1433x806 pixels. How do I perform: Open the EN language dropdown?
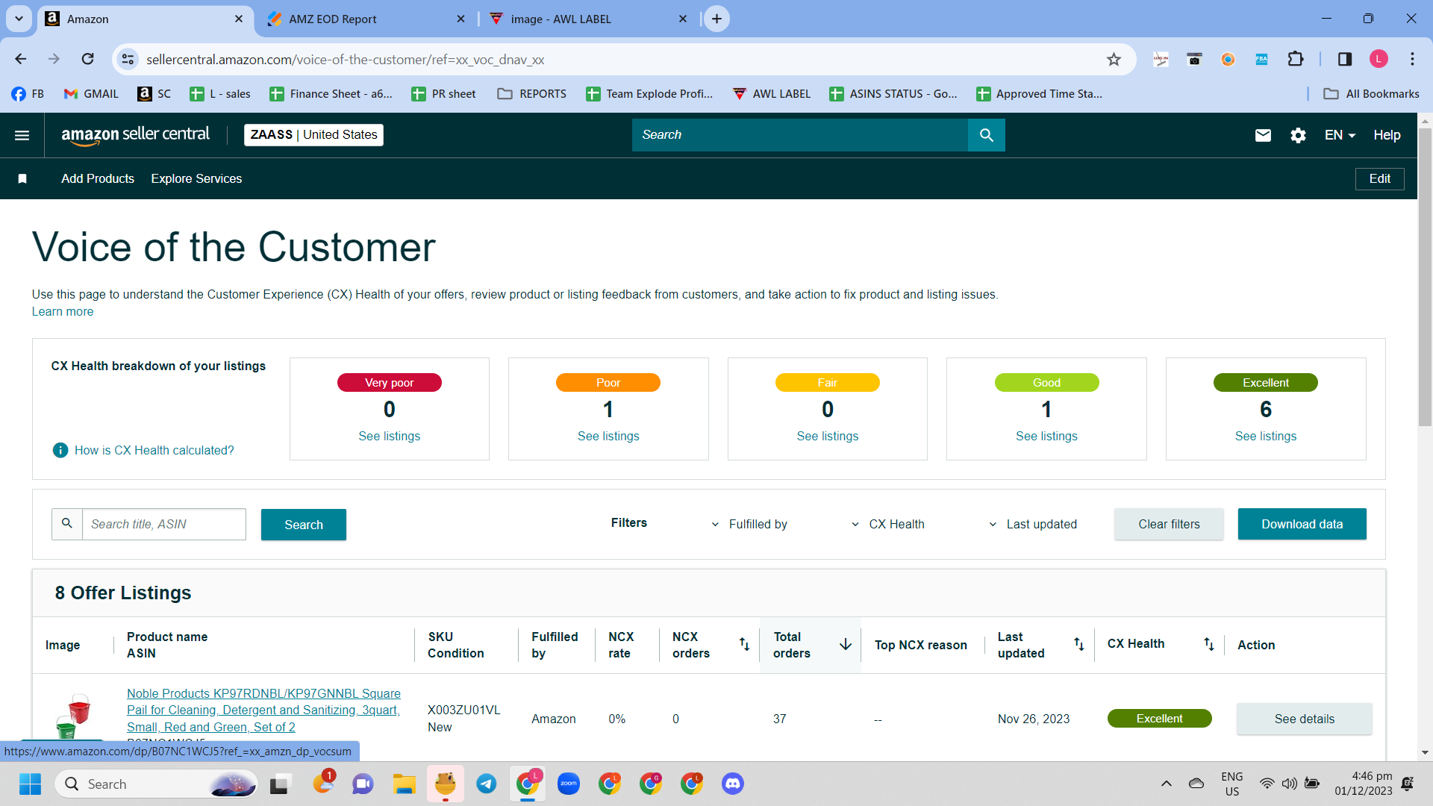(1340, 135)
